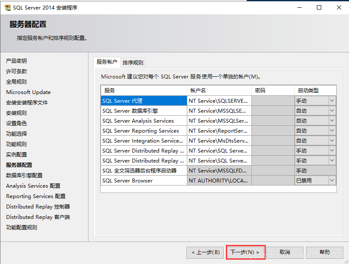349x264 pixels.
Task: Select the SQL Server 数据库引擎 service cell
Action: tap(144, 111)
